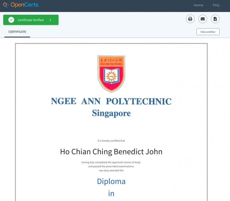Click the blue word 'in' below Diploma

[x=111, y=194]
